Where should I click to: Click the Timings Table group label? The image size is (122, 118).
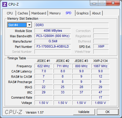17,58
